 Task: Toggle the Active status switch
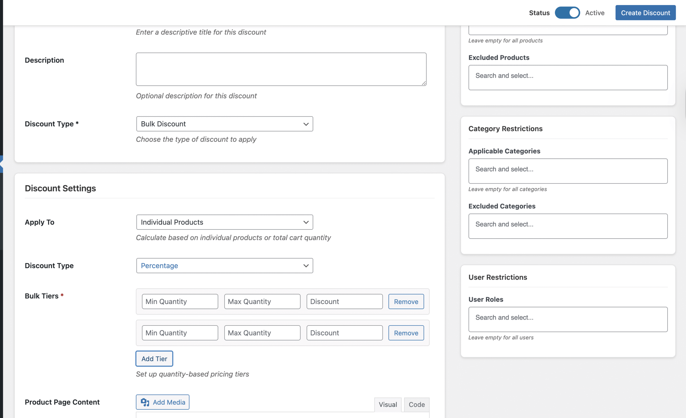pos(567,13)
